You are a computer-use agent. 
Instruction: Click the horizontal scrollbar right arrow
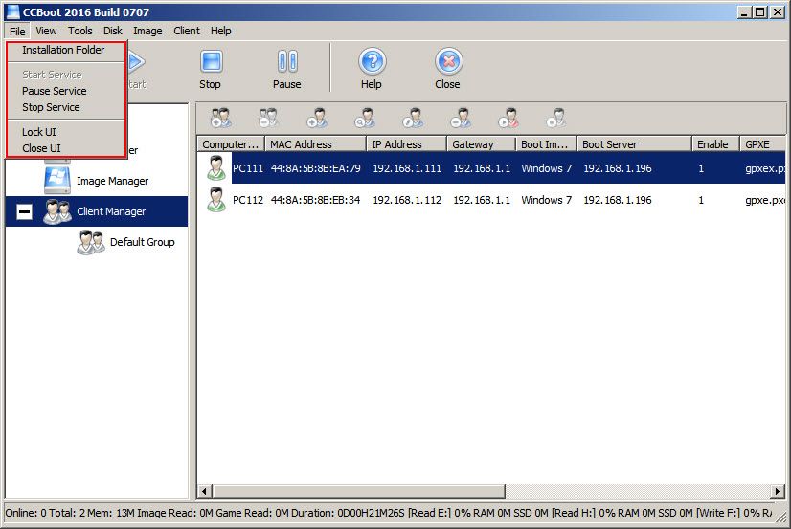(x=778, y=490)
